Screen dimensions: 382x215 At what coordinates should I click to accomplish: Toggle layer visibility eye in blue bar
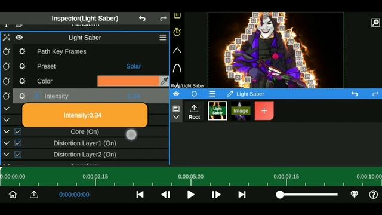pos(176,94)
